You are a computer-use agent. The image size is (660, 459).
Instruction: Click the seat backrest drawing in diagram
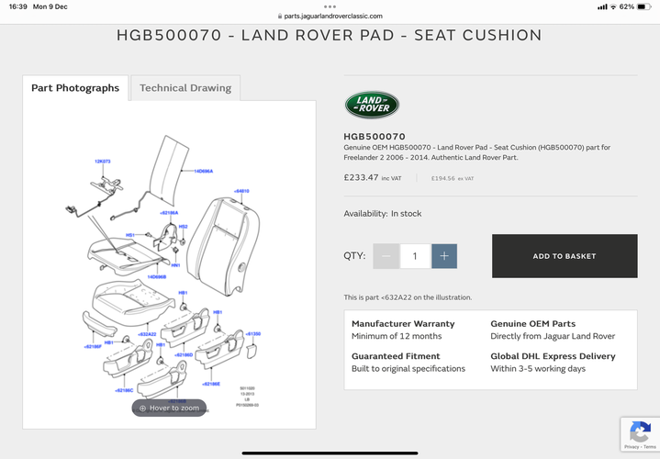pyautogui.click(x=223, y=246)
